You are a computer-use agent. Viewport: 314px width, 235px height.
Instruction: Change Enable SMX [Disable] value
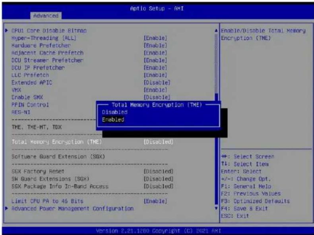point(157,97)
